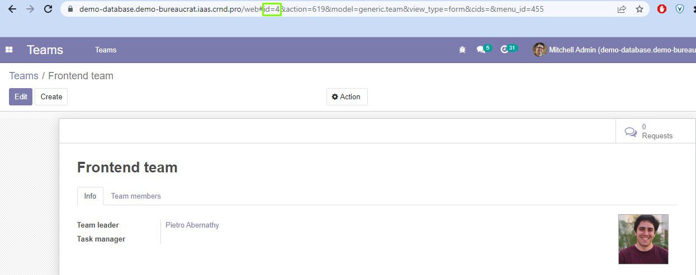This screenshot has height=275, width=696.
Task: Open the red Opera-style extension icon
Action: coord(662,9)
